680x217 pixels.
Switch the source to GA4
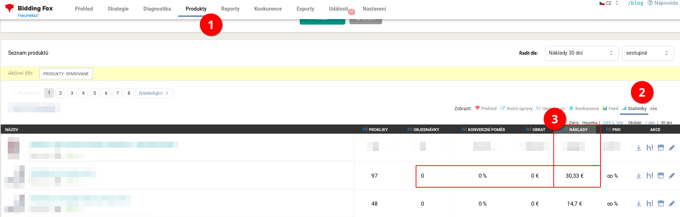pyautogui.click(x=607, y=123)
